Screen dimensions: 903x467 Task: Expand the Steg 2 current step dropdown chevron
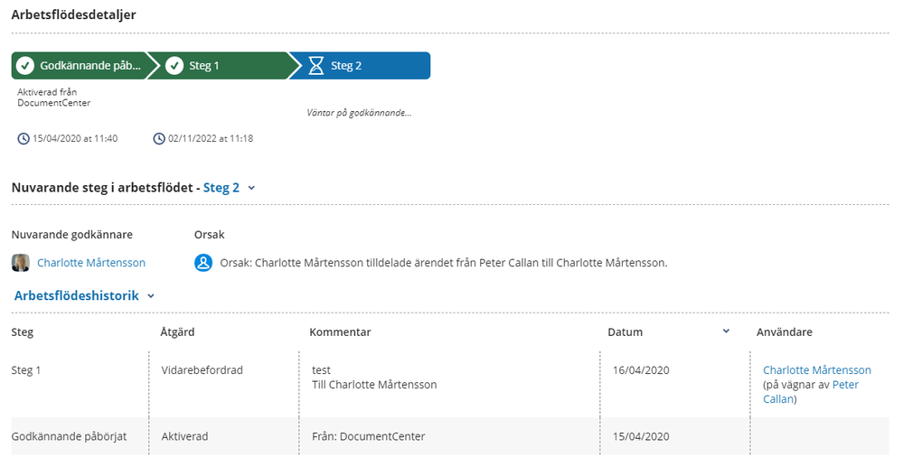coord(251,188)
